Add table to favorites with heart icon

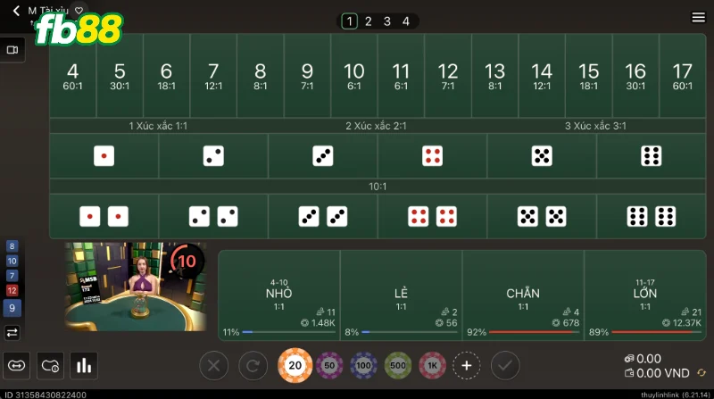[79, 10]
